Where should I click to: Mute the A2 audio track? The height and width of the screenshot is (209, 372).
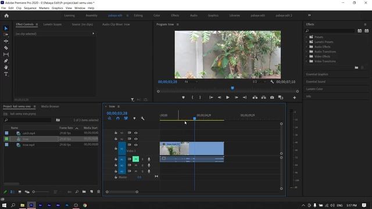136,165
